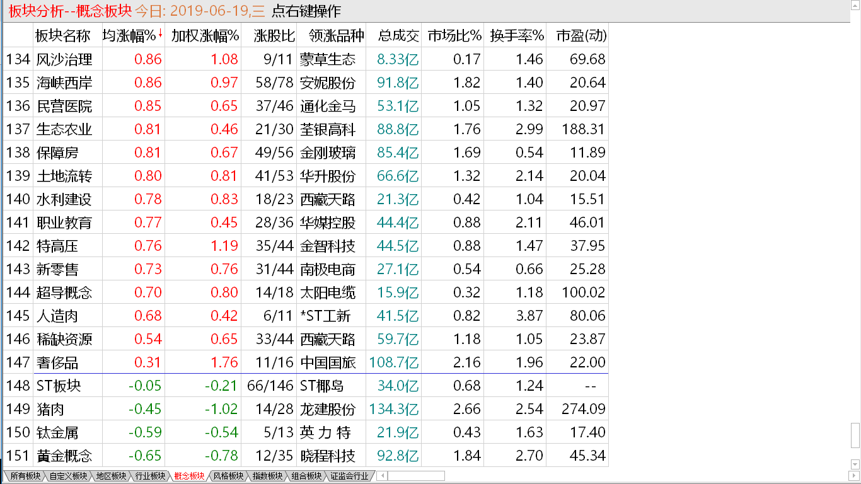
Task: Open the 证监会行业 tab
Action: point(349,476)
